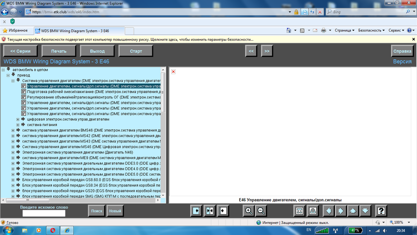Viewport: 417px width, 235px height.
Task: Click the security warning information bar text
Action: click(x=130, y=39)
